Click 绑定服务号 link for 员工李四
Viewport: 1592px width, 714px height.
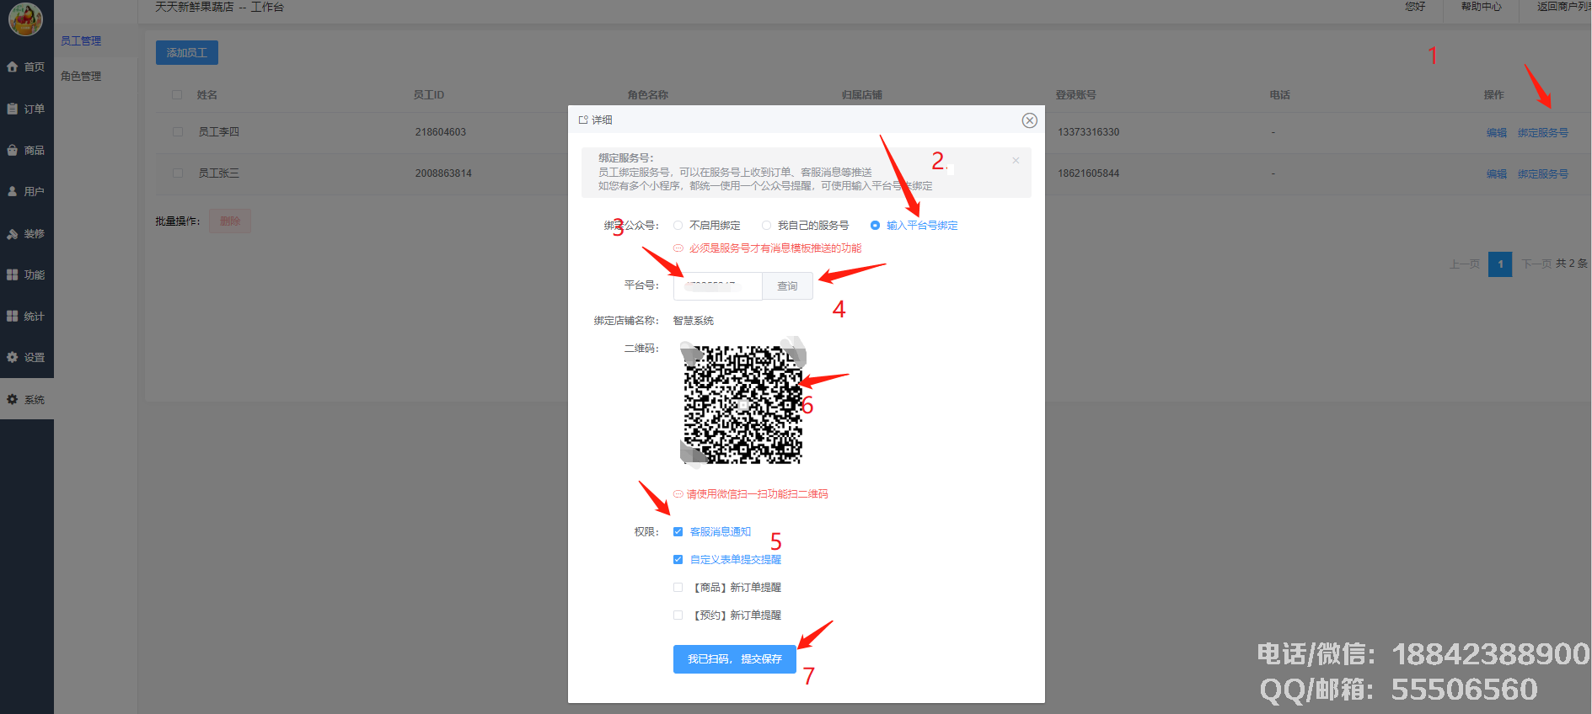(1542, 132)
